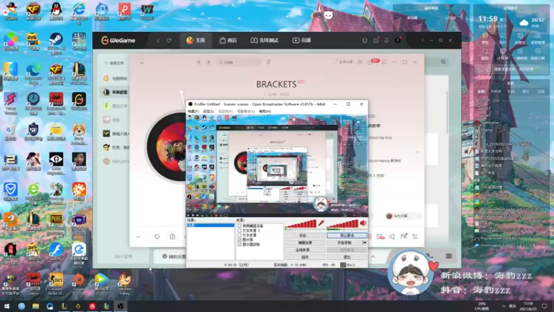554x312 pixels.
Task: Click WeGame refresh icon in header
Action: [169, 41]
